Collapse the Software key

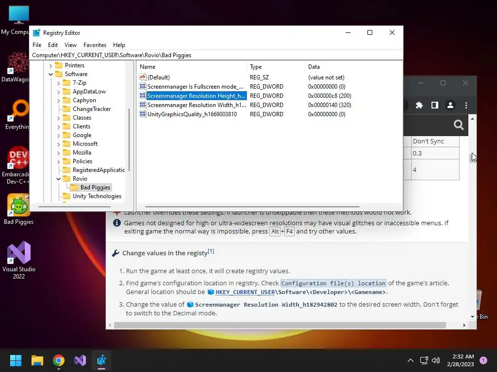[50, 74]
